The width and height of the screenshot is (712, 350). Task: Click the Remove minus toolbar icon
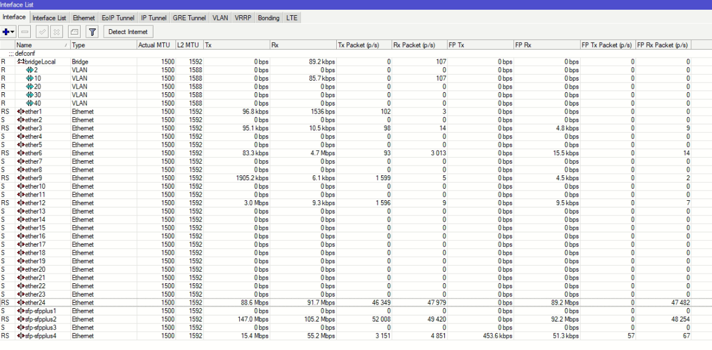[x=25, y=32]
